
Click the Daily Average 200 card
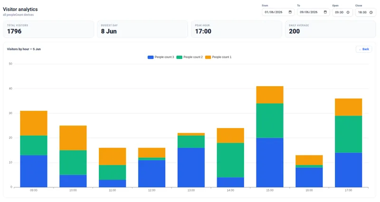pos(330,29)
